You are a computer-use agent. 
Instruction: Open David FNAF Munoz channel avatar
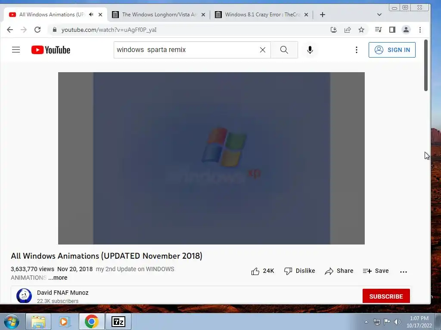click(24, 296)
